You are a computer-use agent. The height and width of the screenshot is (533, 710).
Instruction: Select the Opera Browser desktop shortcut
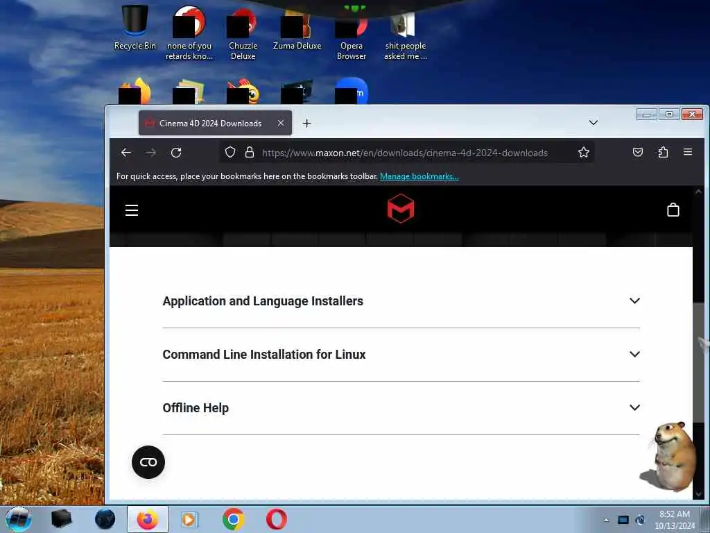click(352, 35)
